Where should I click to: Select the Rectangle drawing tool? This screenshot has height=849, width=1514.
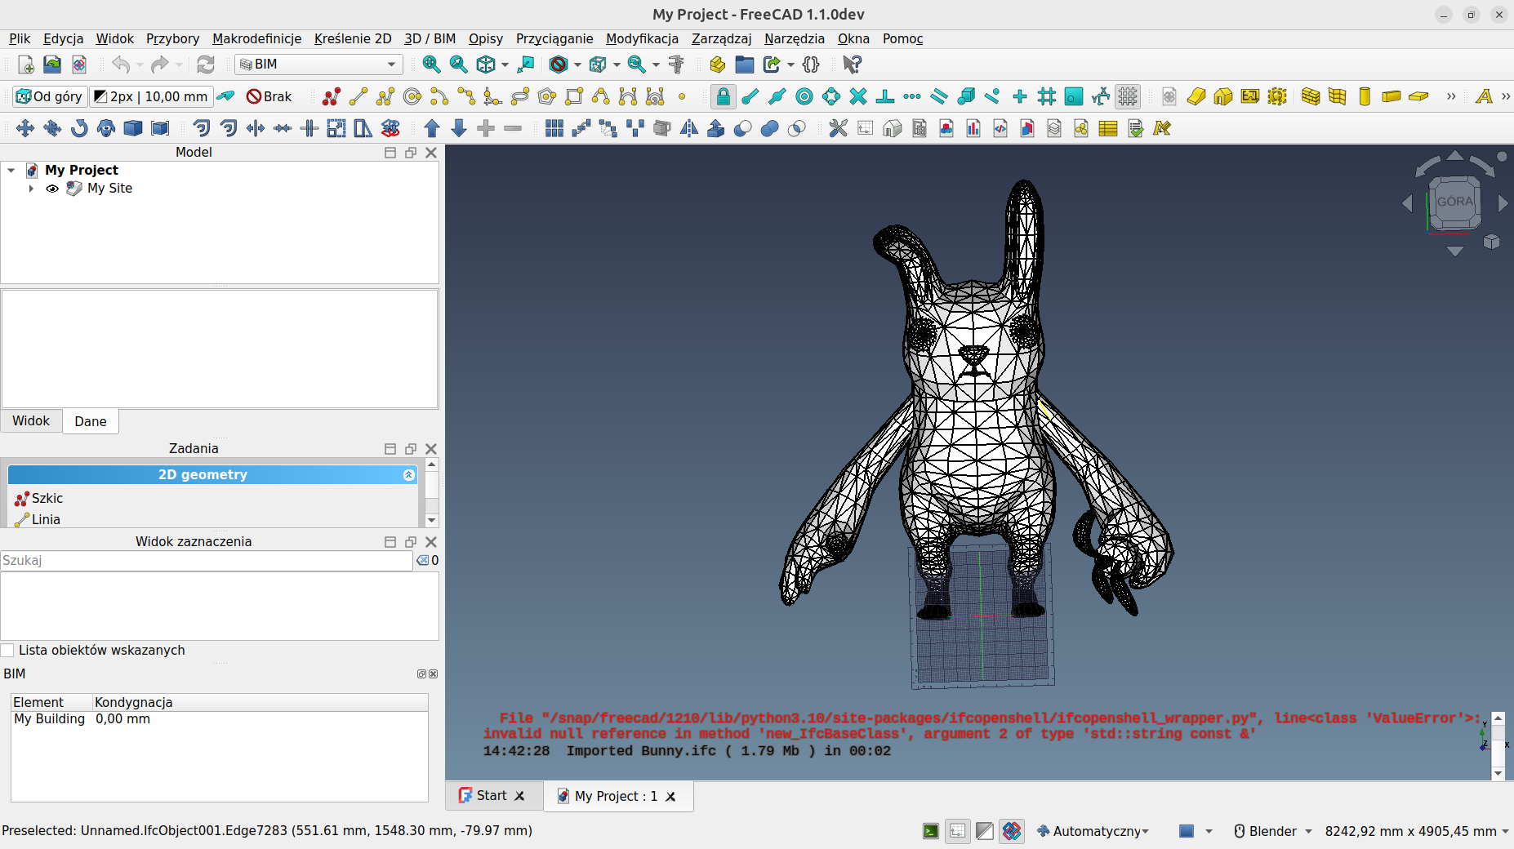574,96
